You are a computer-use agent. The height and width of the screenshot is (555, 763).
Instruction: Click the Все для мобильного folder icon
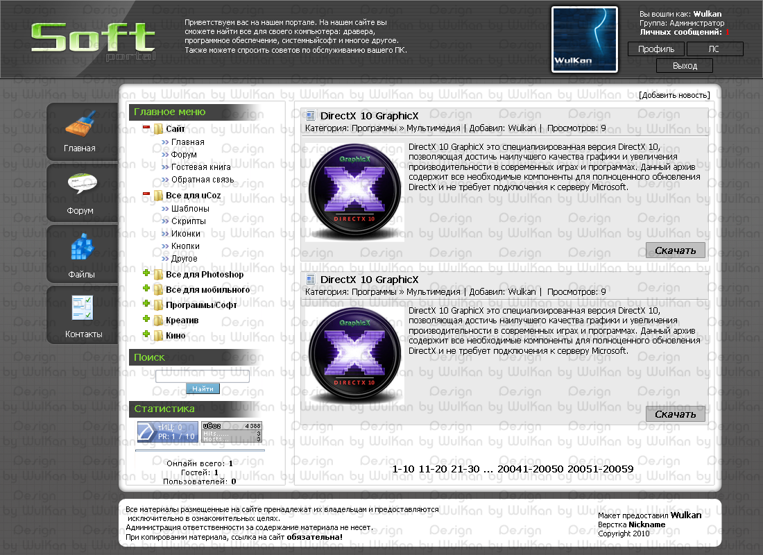158,290
